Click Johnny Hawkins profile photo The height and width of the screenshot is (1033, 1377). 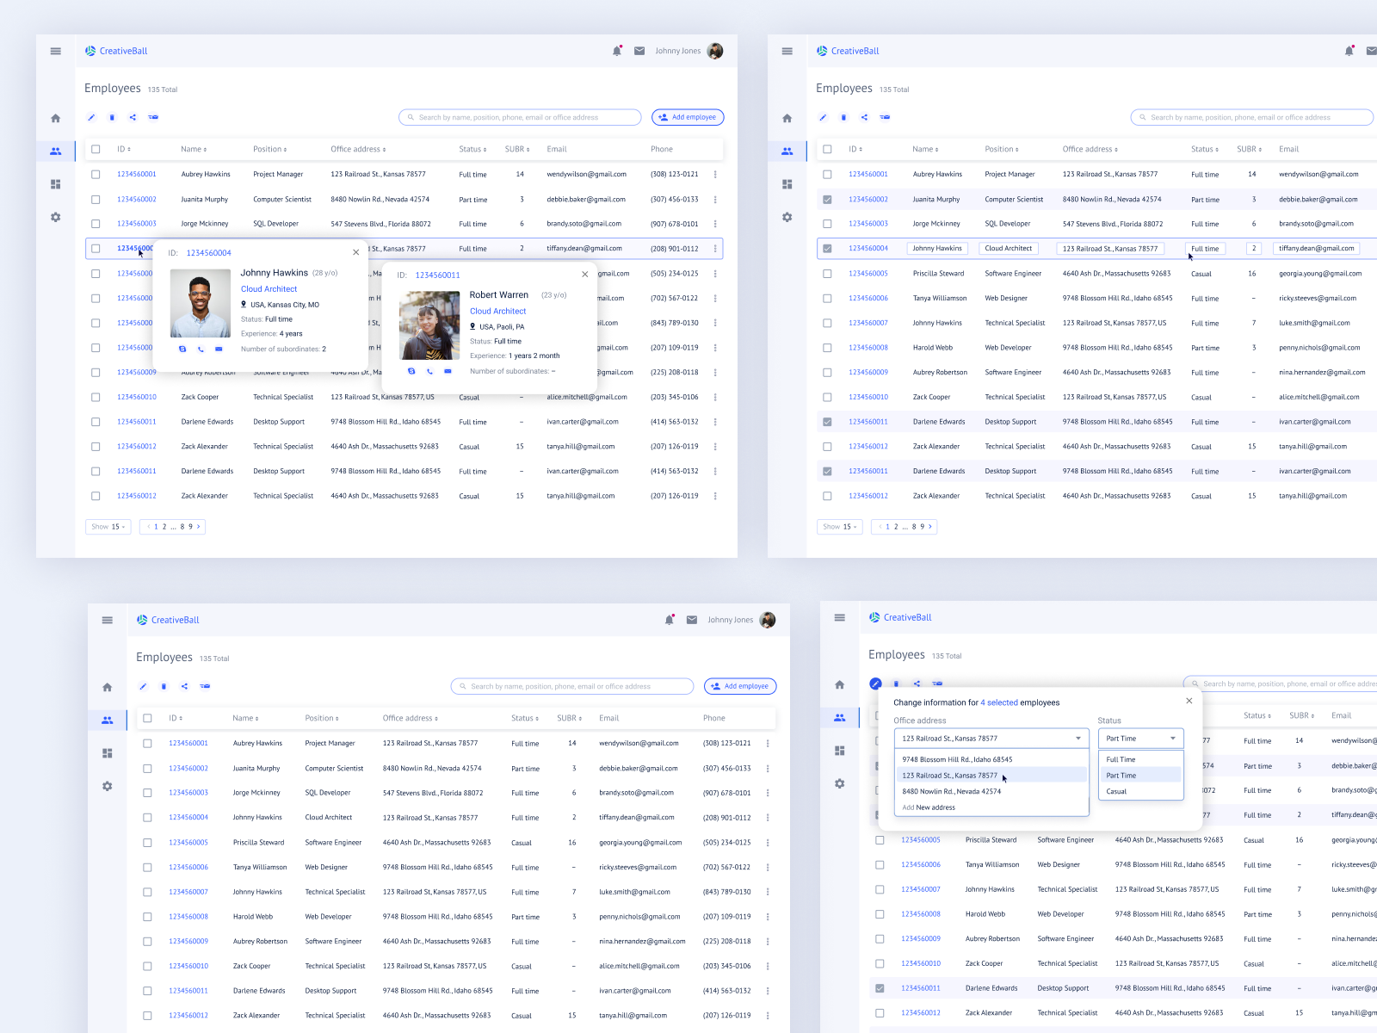point(201,304)
